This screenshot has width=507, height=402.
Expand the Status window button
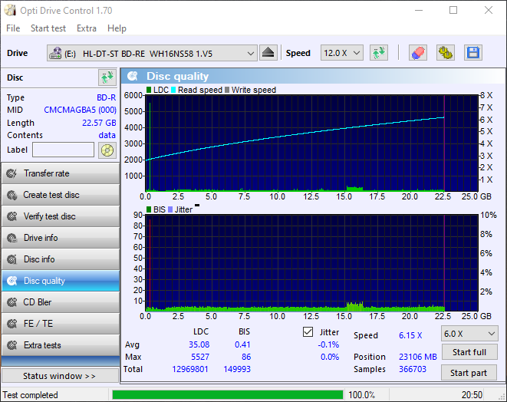[60, 376]
